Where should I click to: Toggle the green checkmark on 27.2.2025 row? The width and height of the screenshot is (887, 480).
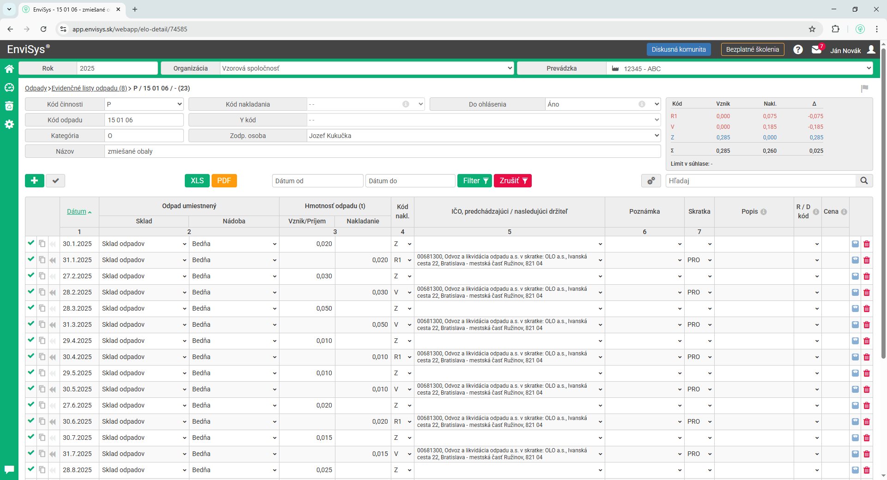tap(31, 276)
